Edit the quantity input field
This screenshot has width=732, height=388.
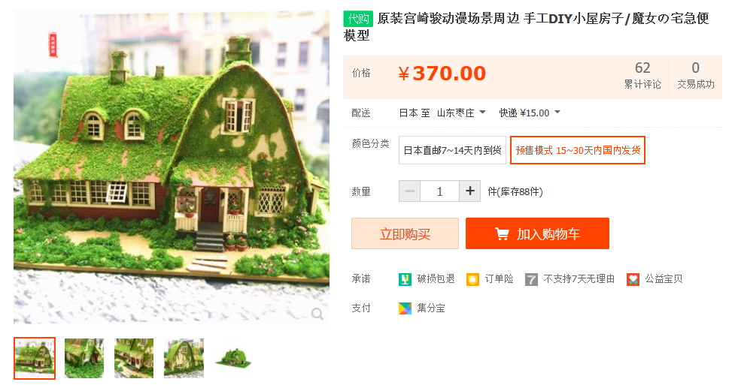440,191
